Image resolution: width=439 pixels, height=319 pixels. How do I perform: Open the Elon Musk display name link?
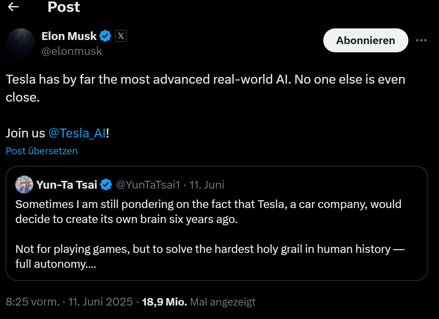69,36
